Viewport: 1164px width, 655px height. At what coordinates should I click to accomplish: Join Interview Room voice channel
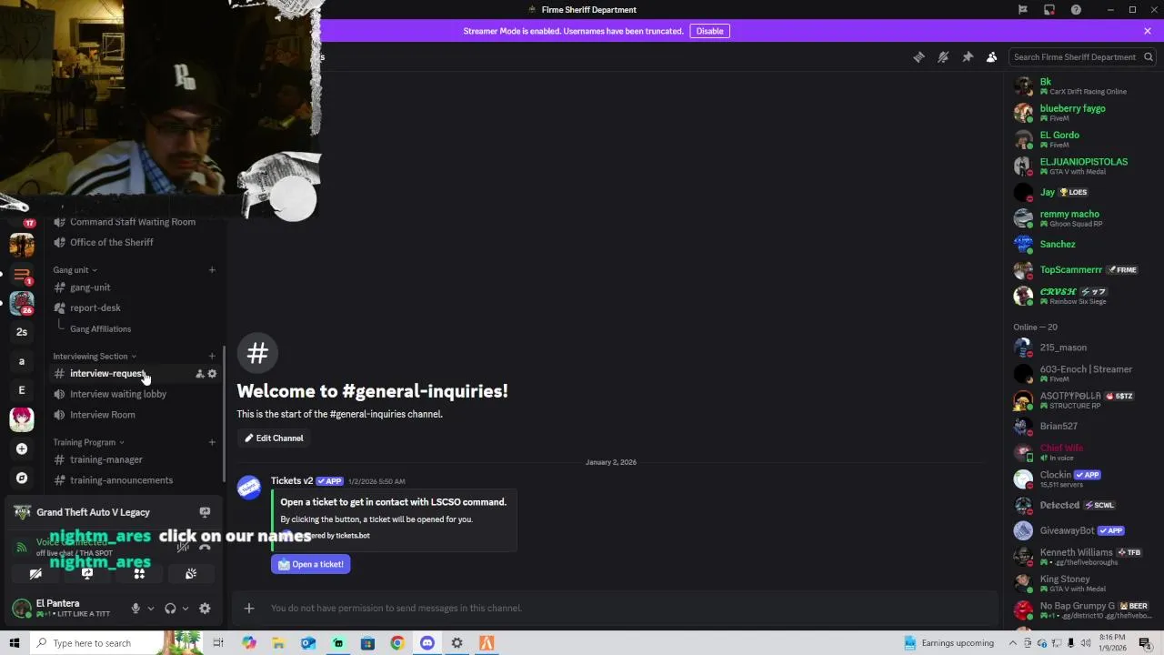135,415
